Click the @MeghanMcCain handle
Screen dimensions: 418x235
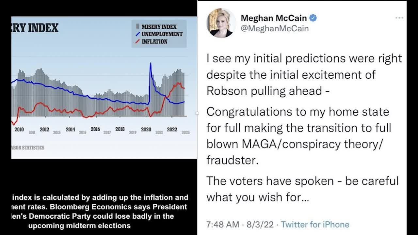[275, 29]
